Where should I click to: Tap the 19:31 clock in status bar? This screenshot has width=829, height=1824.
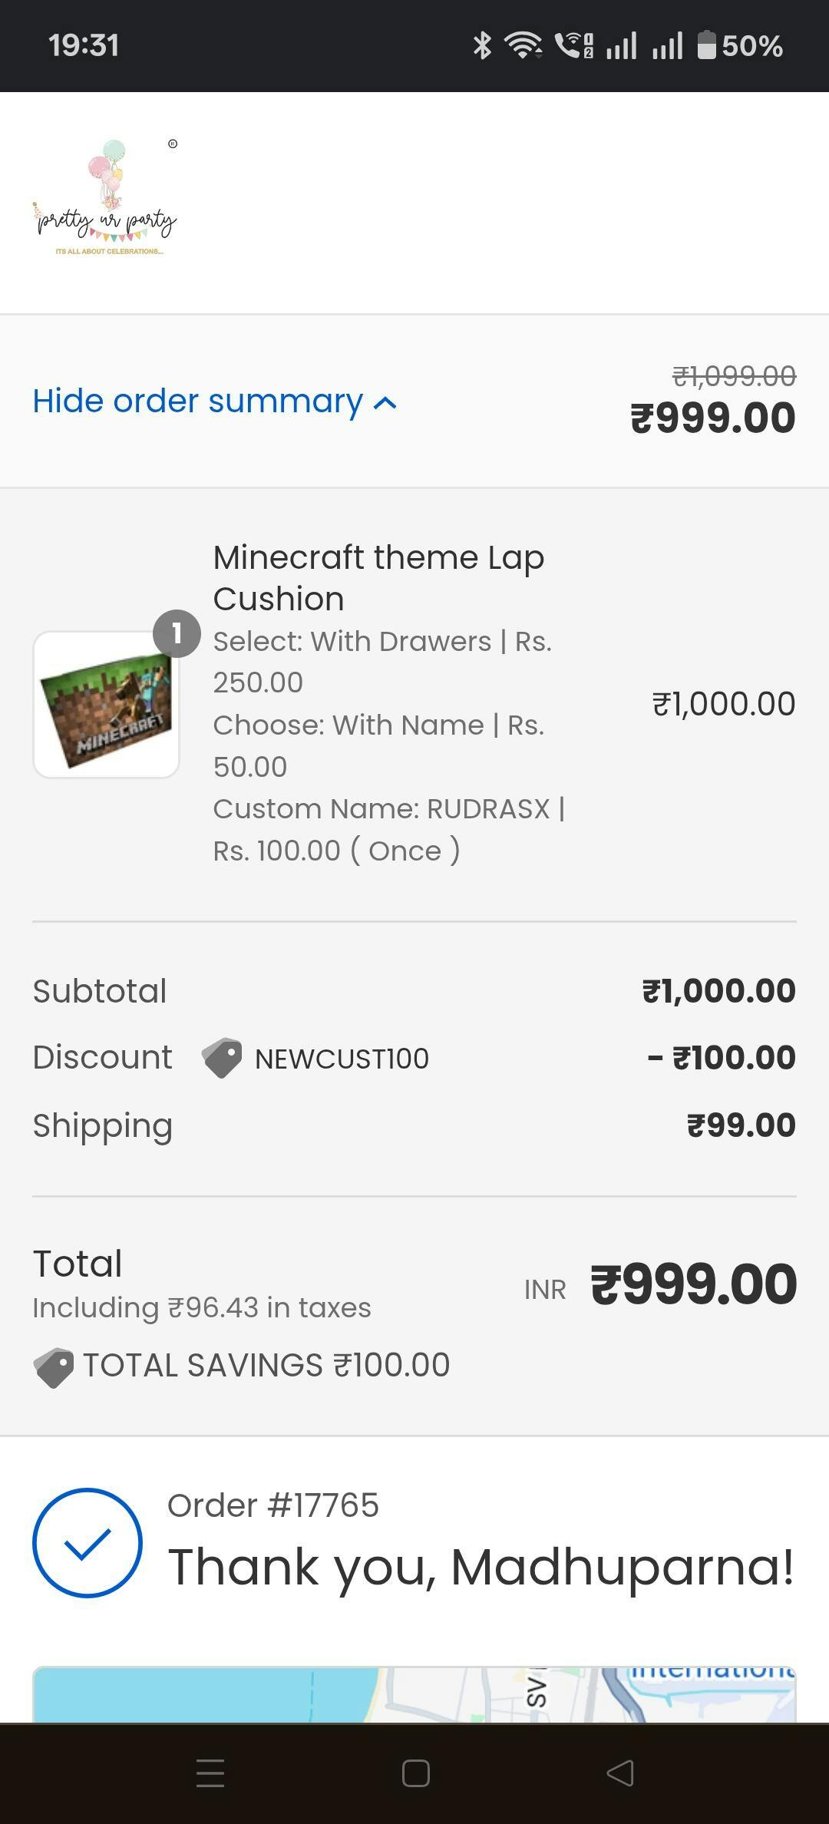(x=84, y=45)
